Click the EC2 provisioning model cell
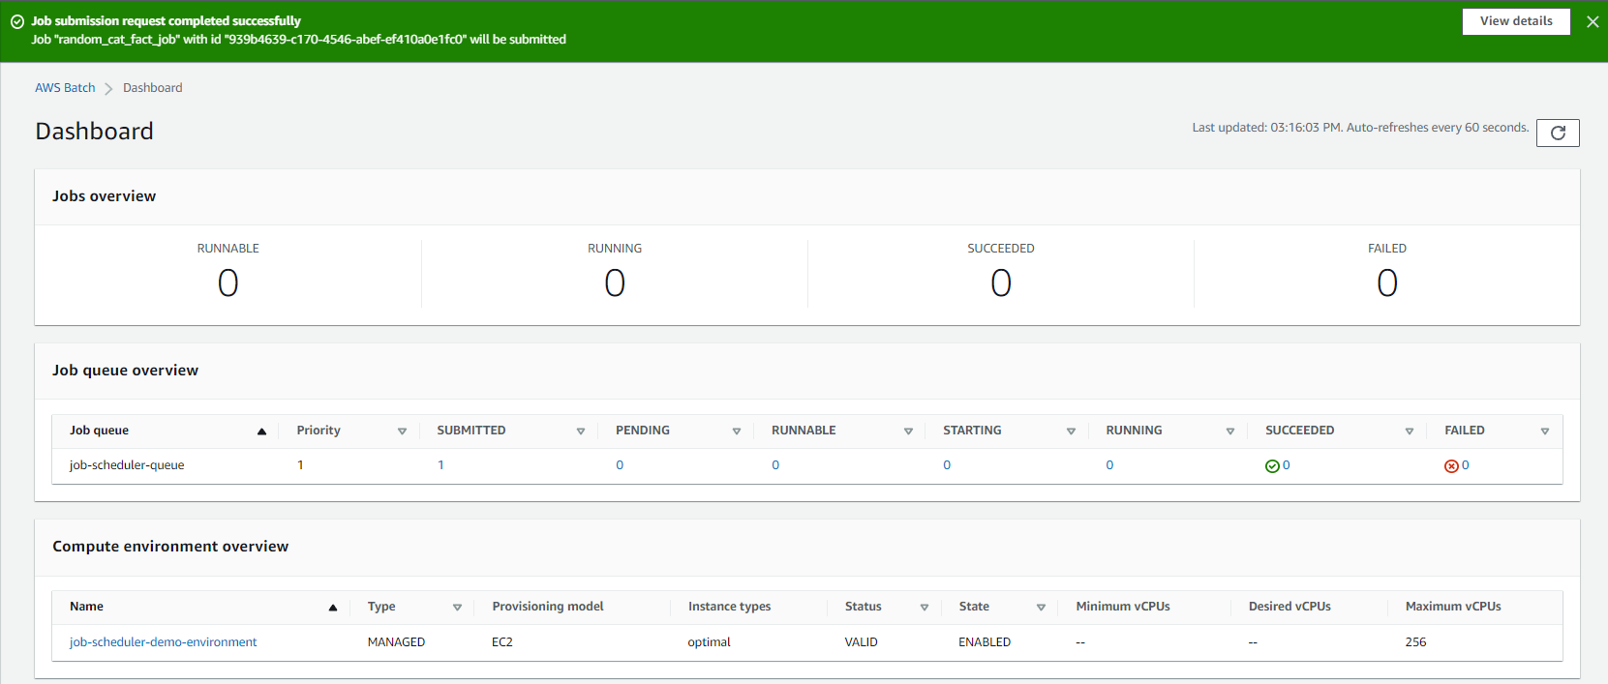 tap(502, 642)
